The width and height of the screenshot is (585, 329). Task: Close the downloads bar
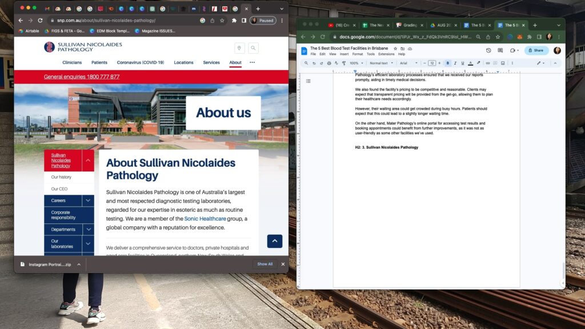(x=283, y=264)
